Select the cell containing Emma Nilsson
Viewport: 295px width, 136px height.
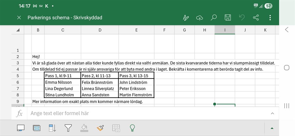(62, 82)
